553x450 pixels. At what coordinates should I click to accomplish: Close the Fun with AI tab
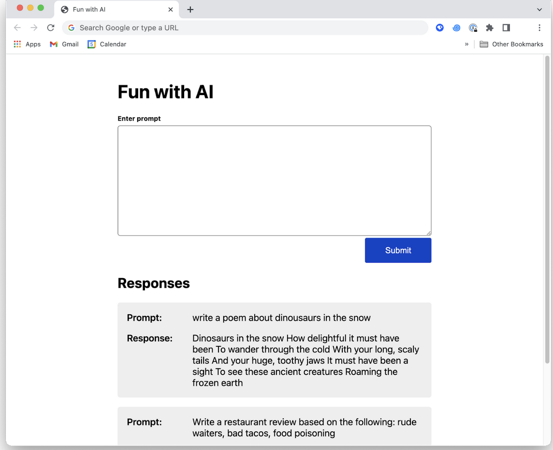click(x=170, y=10)
